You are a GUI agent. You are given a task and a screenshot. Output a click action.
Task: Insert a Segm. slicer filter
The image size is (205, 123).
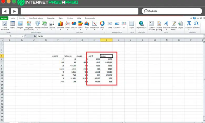131,25
